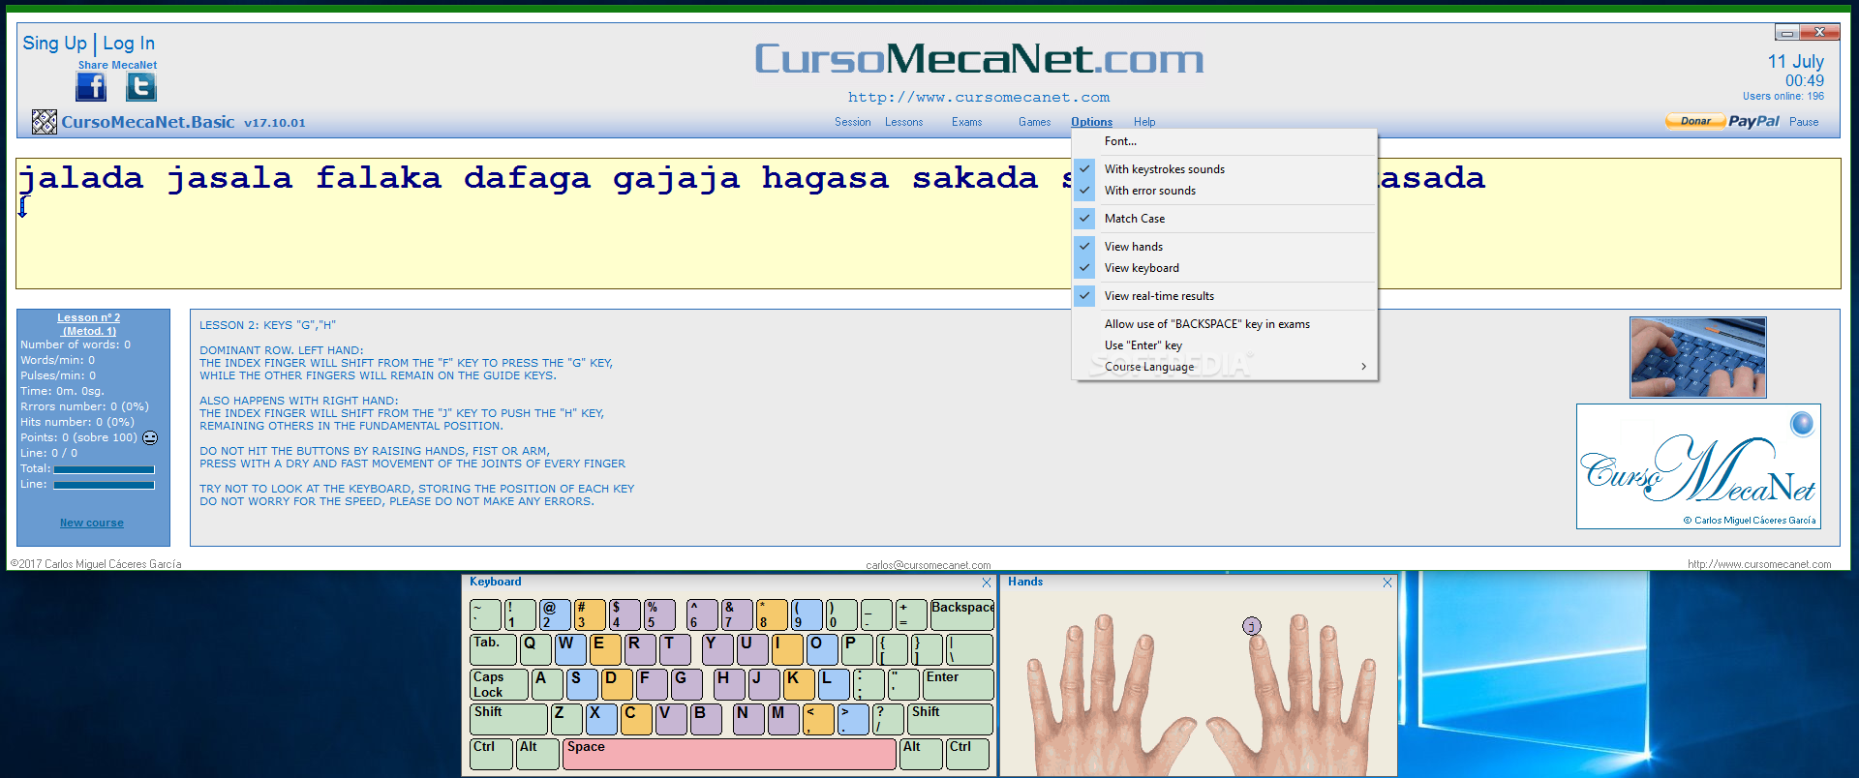Image resolution: width=1859 pixels, height=778 pixels.
Task: Click the M key on virtual keyboard
Action: point(783,719)
